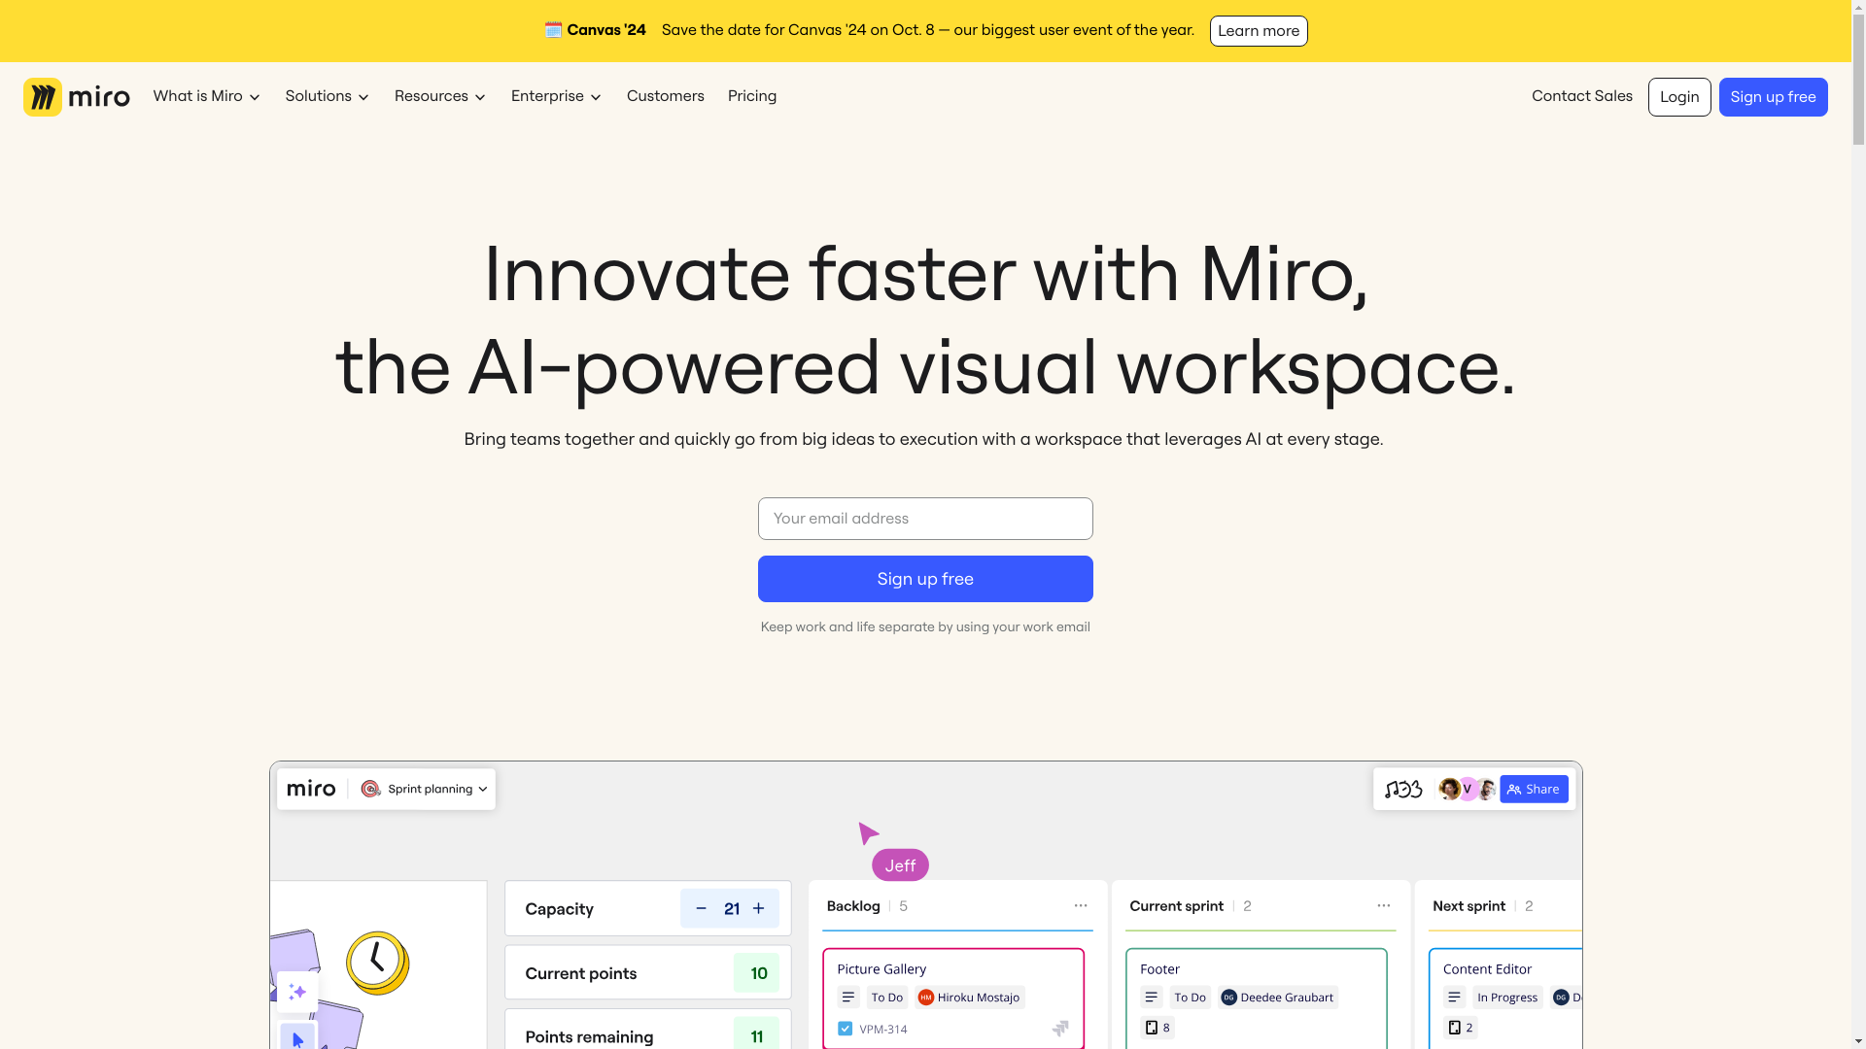Click the Capacity minus decrement icon
This screenshot has width=1866, height=1049.
pos(701,908)
